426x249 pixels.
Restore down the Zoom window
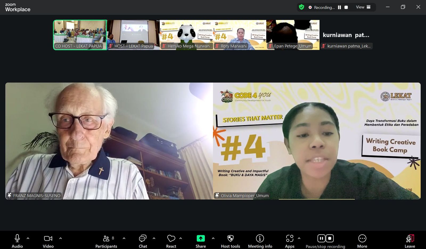(x=403, y=7)
